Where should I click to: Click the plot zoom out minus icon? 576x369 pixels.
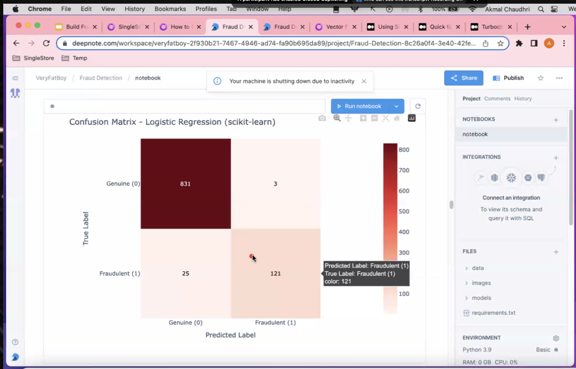pos(374,118)
